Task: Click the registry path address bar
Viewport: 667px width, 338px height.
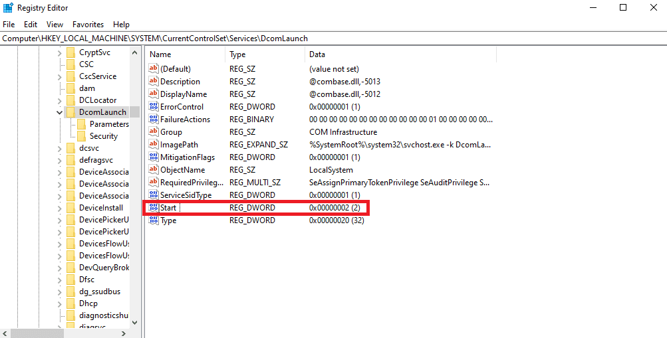Action: pos(334,39)
